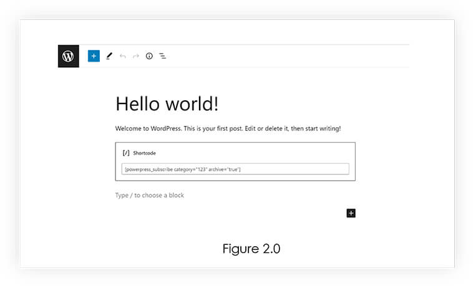Select the "Hello world!" post title
The image size is (473, 286).
167,104
